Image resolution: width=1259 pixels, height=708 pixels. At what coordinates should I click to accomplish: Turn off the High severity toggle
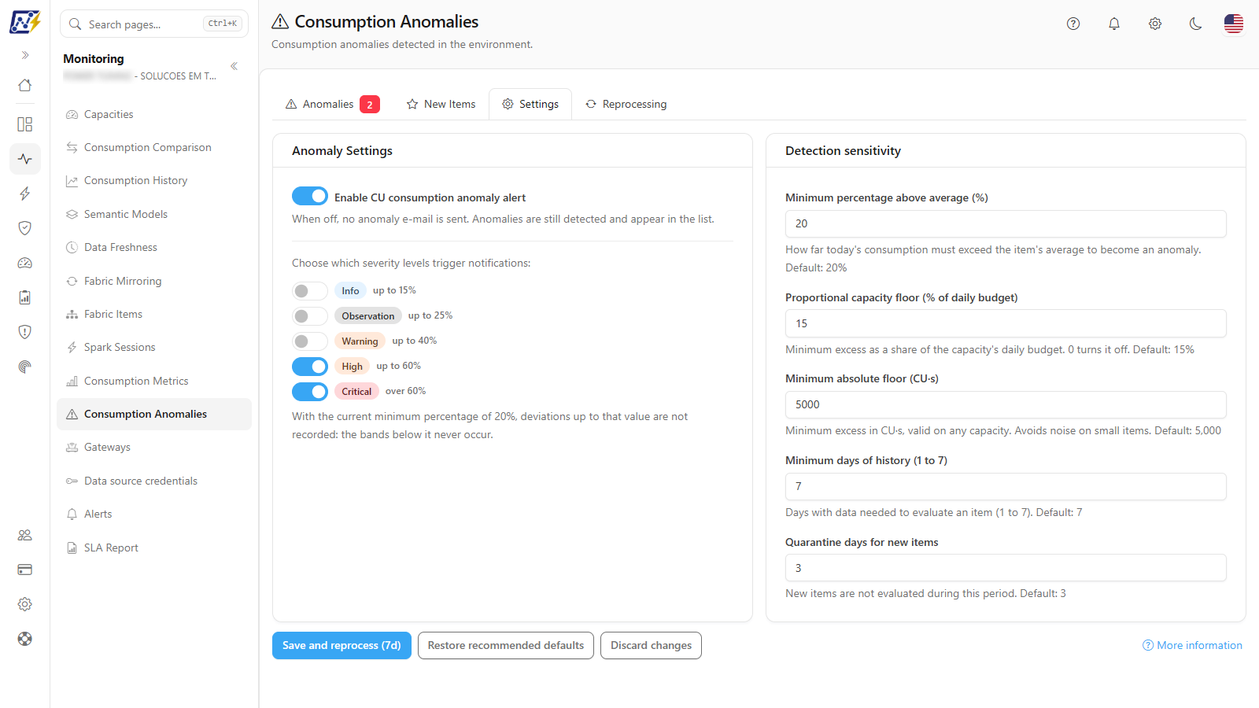pos(310,367)
